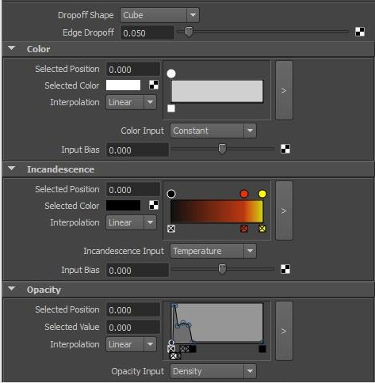
Task: Select the red circle handle on Incandescence ramp
Action: point(244,194)
